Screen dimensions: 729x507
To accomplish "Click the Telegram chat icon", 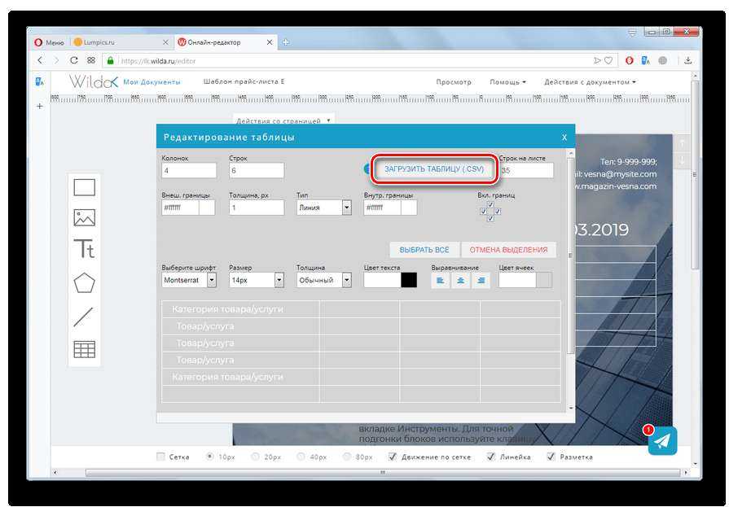I will (664, 440).
